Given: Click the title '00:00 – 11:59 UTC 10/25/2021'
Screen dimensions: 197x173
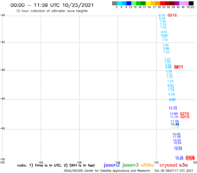Looking at the screenshot, I should (52, 5).
